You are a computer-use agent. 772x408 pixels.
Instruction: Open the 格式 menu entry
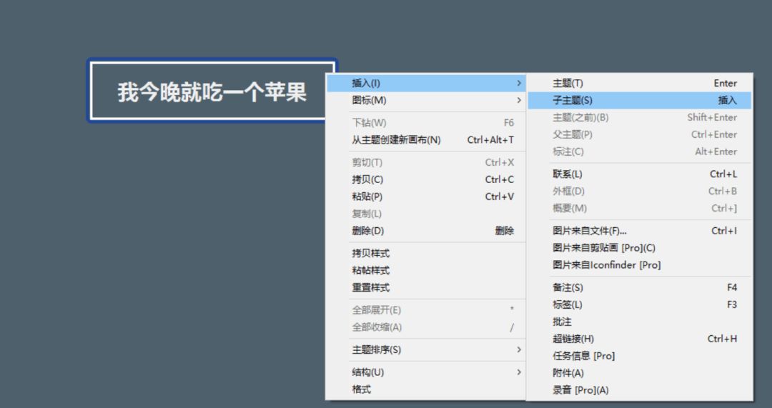(426, 389)
